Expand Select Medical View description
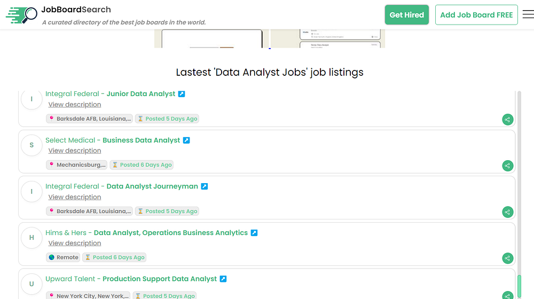 pos(75,151)
